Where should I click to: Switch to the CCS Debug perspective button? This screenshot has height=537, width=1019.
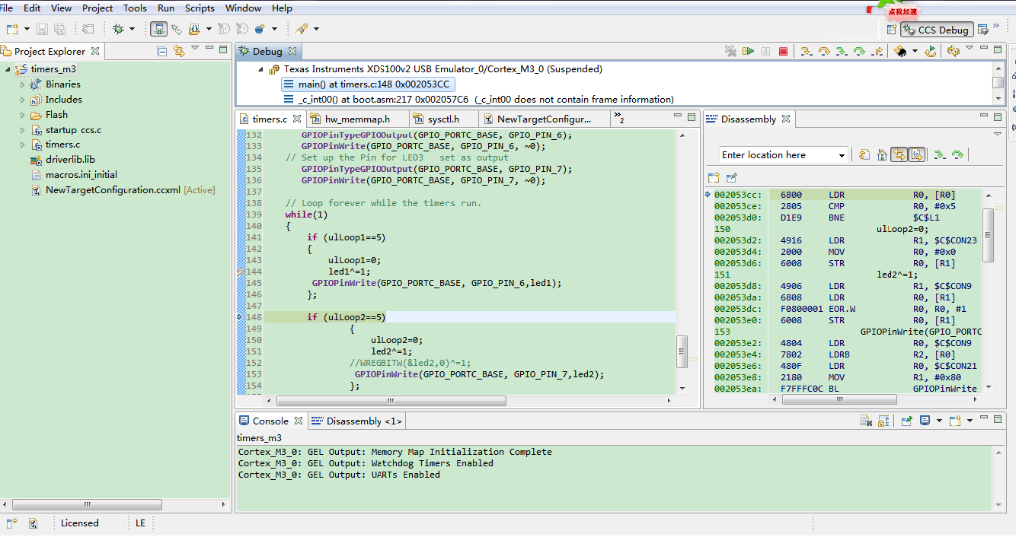point(936,30)
